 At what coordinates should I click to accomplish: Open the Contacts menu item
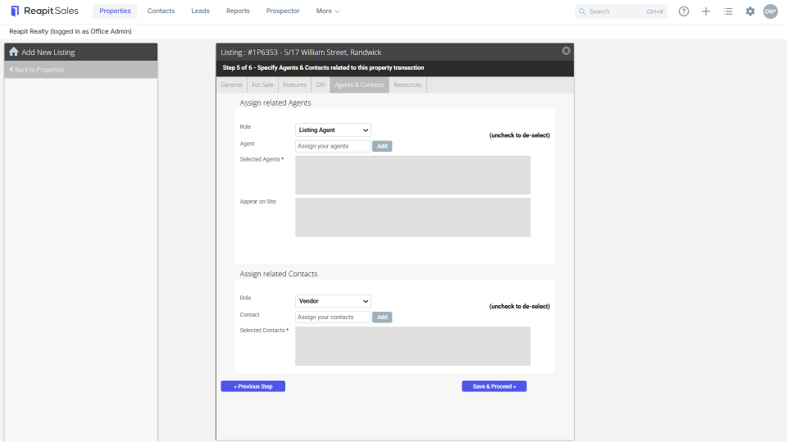[161, 11]
